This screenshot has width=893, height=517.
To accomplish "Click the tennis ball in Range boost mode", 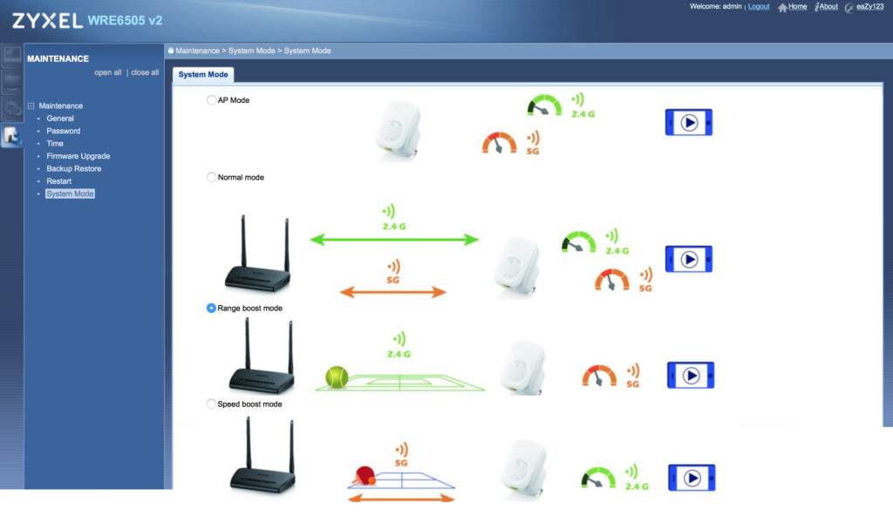I will (336, 378).
